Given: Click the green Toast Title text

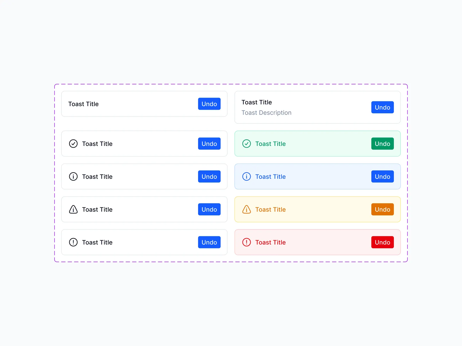Looking at the screenshot, I should tap(270, 144).
